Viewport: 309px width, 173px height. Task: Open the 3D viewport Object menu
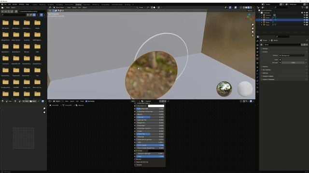(x=85, y=8)
